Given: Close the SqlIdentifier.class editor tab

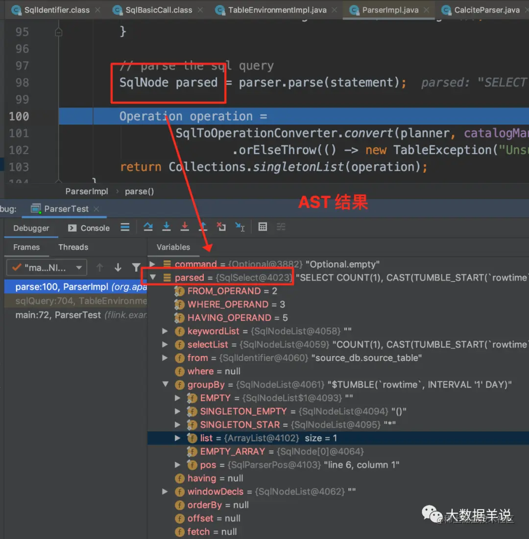Looking at the screenshot, I should [x=98, y=10].
